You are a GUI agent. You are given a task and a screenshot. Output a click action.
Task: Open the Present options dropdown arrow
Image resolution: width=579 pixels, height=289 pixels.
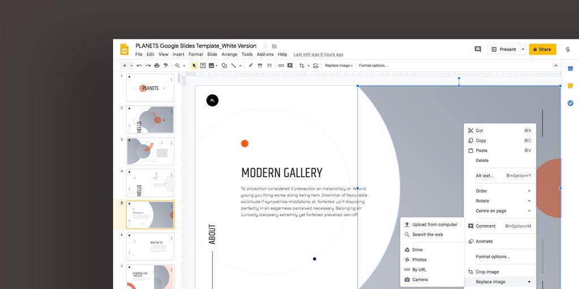tap(523, 50)
